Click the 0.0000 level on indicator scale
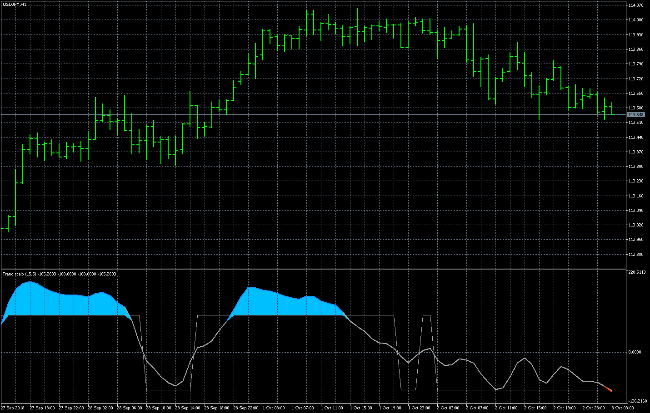Image resolution: width=650 pixels, height=413 pixels. pos(635,352)
